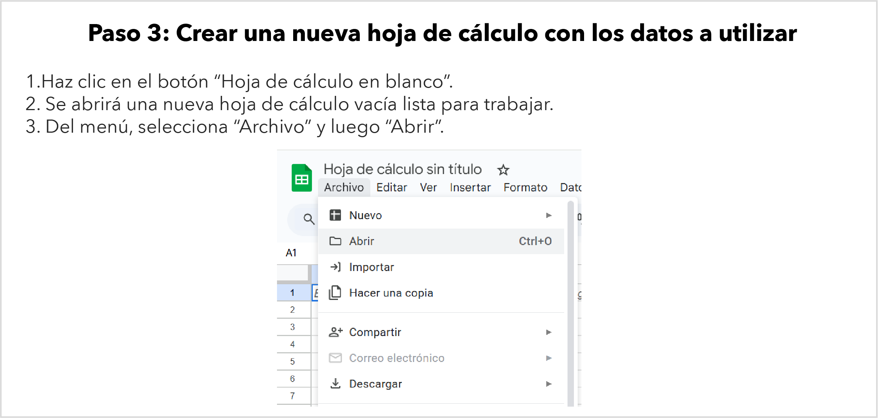Click the spreadsheet title 'Hoja de cálculo sin título'
Image resolution: width=878 pixels, height=418 pixels.
[x=402, y=170]
